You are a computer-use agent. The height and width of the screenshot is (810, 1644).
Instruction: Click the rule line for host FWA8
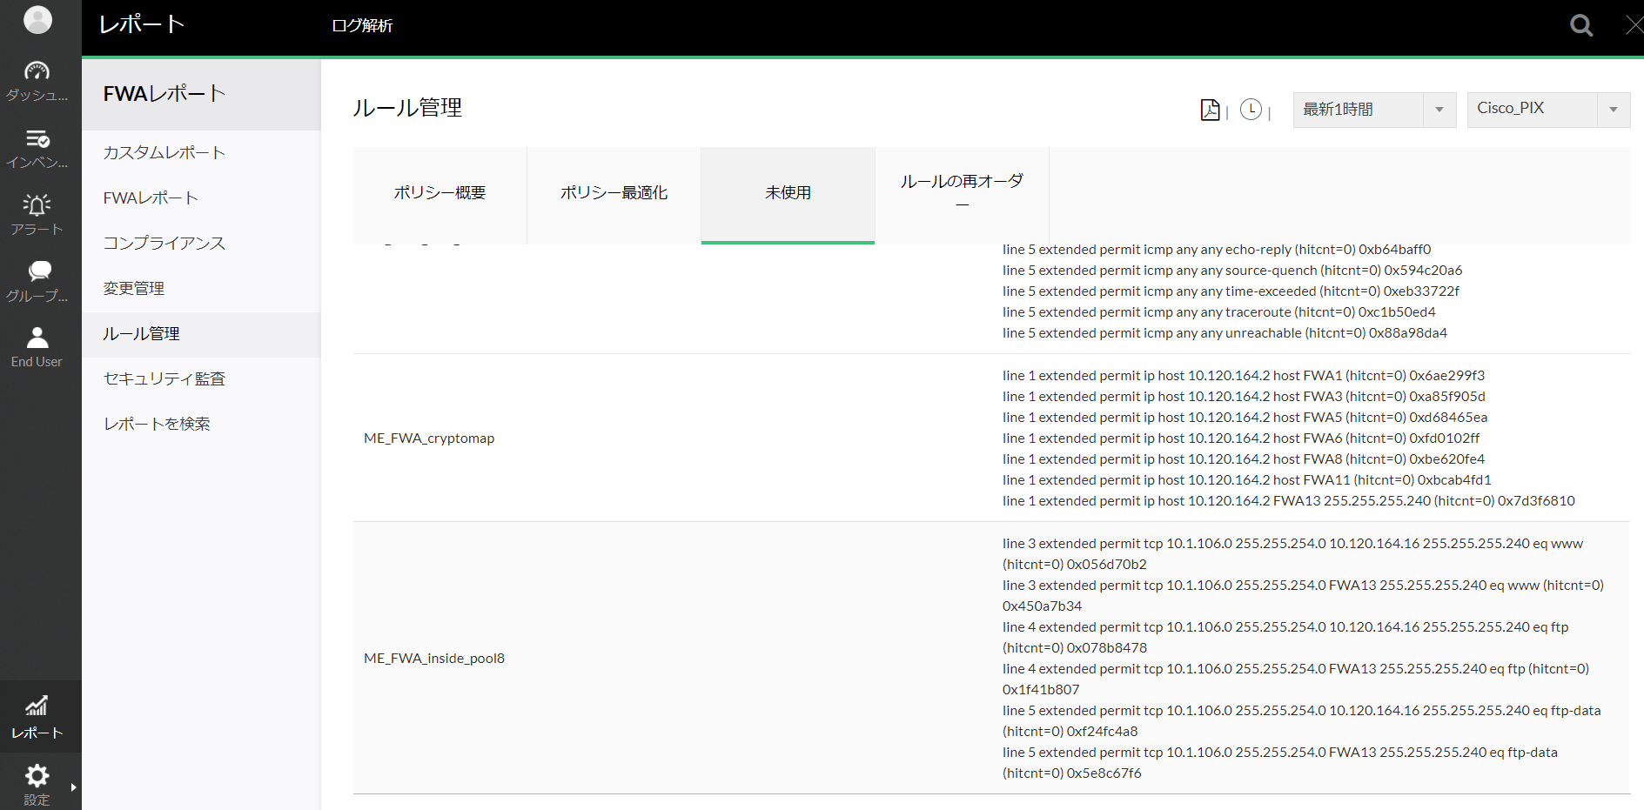(1244, 459)
